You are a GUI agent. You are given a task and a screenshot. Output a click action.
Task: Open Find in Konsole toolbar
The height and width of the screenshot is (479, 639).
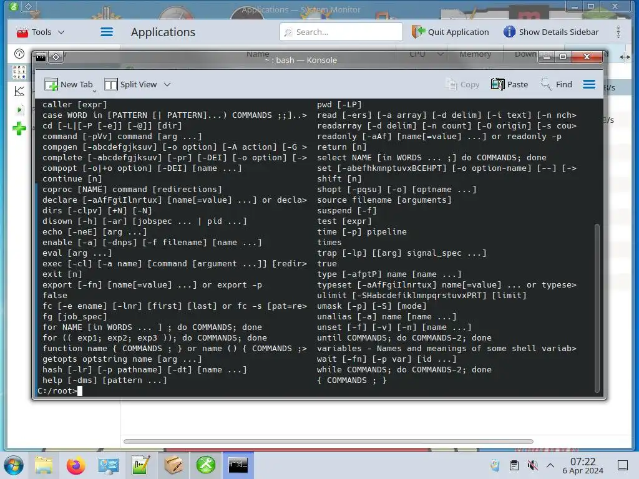coord(556,84)
